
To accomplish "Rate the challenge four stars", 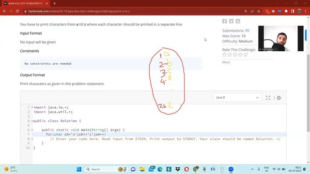I will pyautogui.click(x=240, y=55).
